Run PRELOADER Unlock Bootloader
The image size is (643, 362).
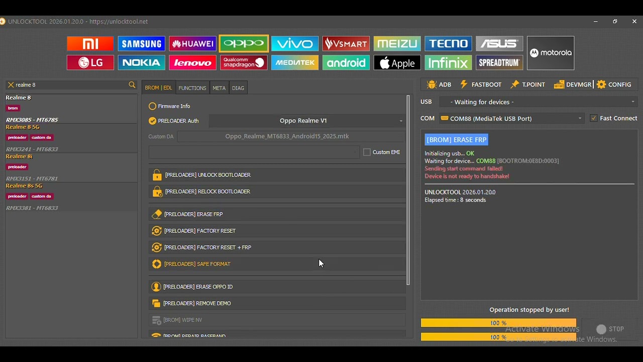[x=277, y=175]
